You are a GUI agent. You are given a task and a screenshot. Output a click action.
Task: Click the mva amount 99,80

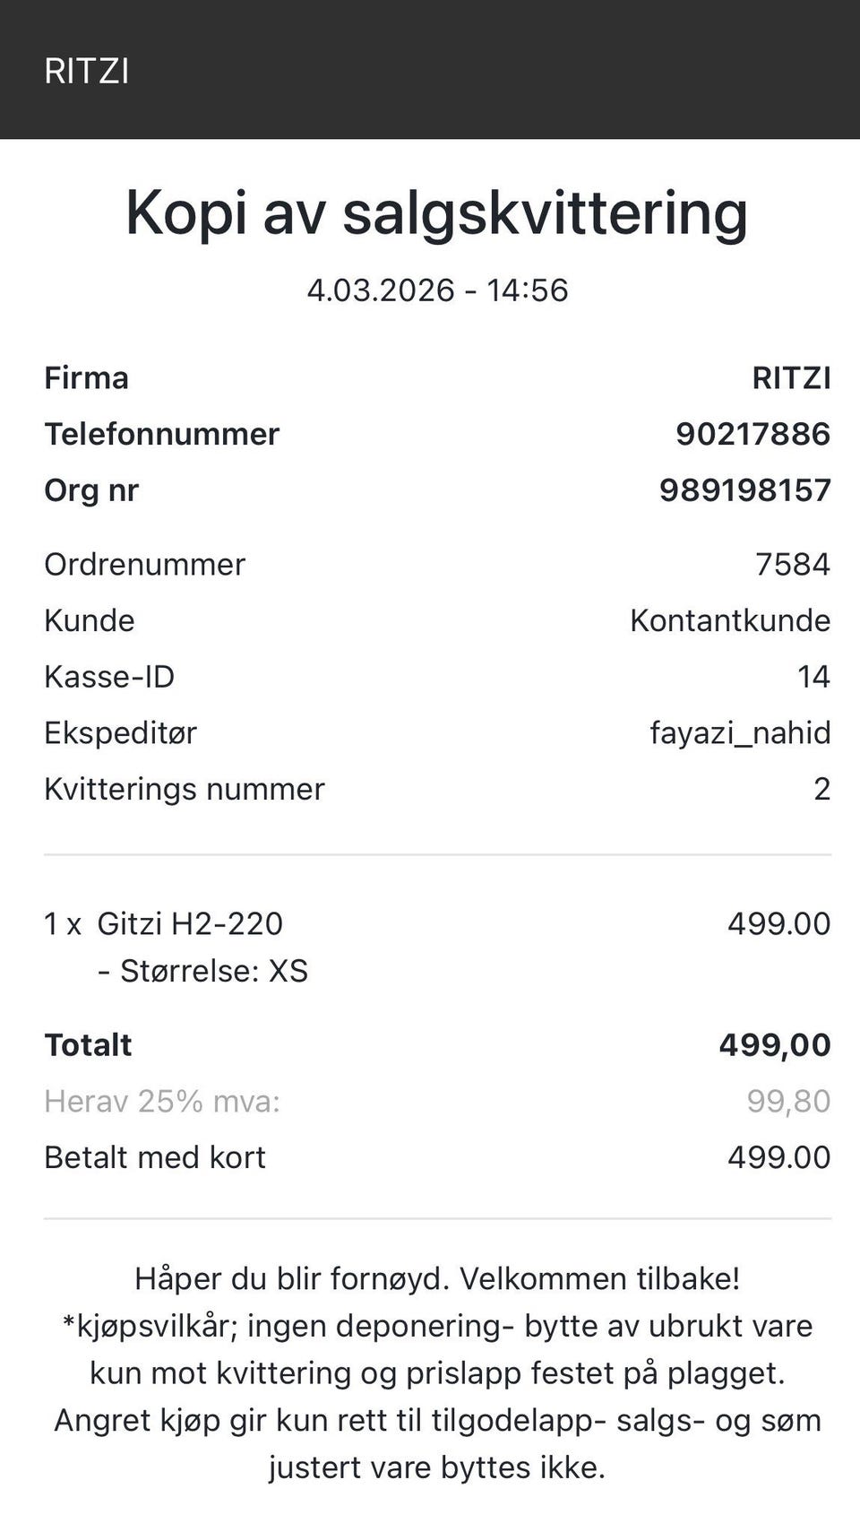[x=788, y=1101]
